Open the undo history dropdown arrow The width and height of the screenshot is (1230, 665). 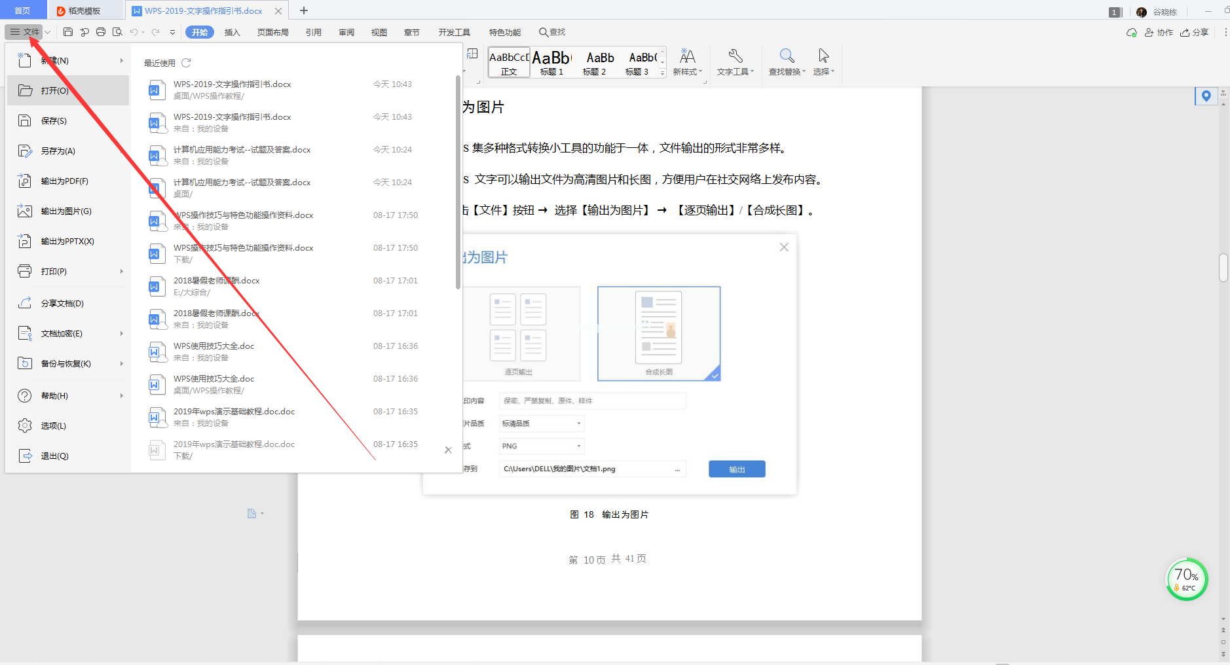point(143,32)
